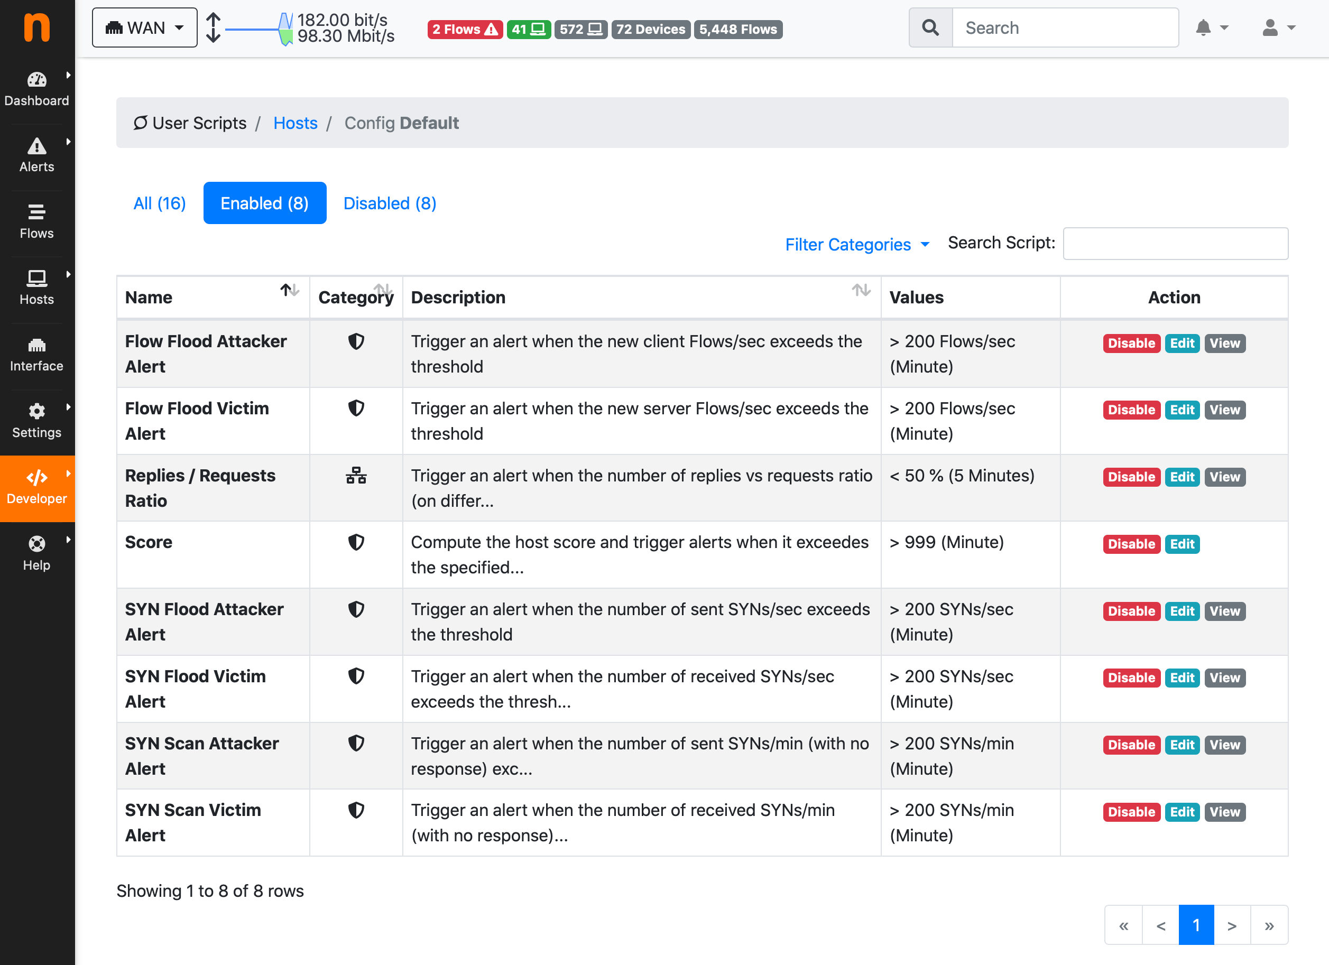This screenshot has height=965, width=1329.
Task: Switch to the All (16) tab
Action: pyautogui.click(x=160, y=203)
